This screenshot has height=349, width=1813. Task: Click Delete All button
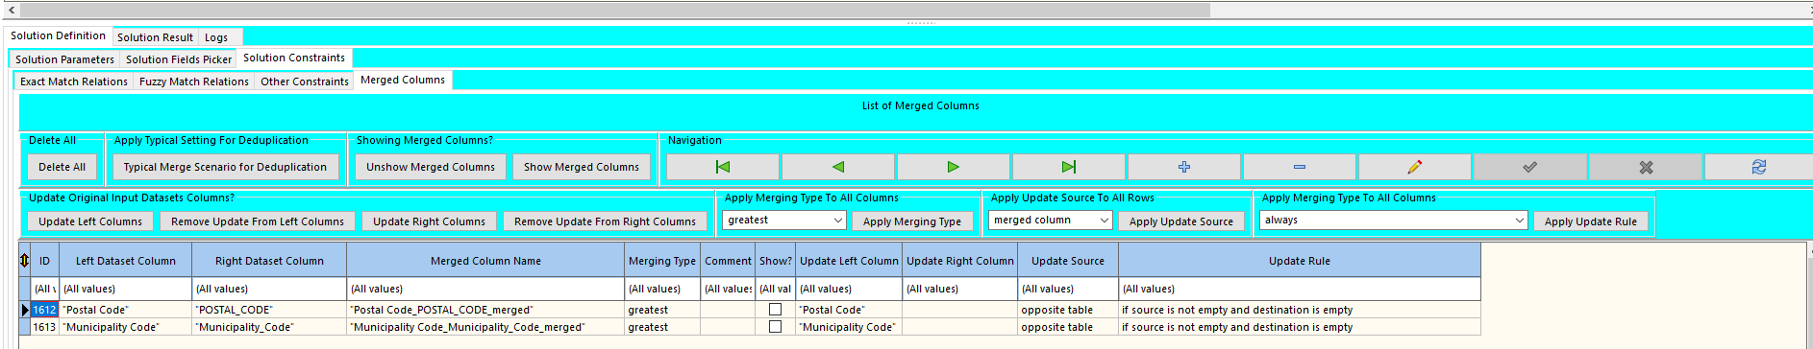(62, 167)
